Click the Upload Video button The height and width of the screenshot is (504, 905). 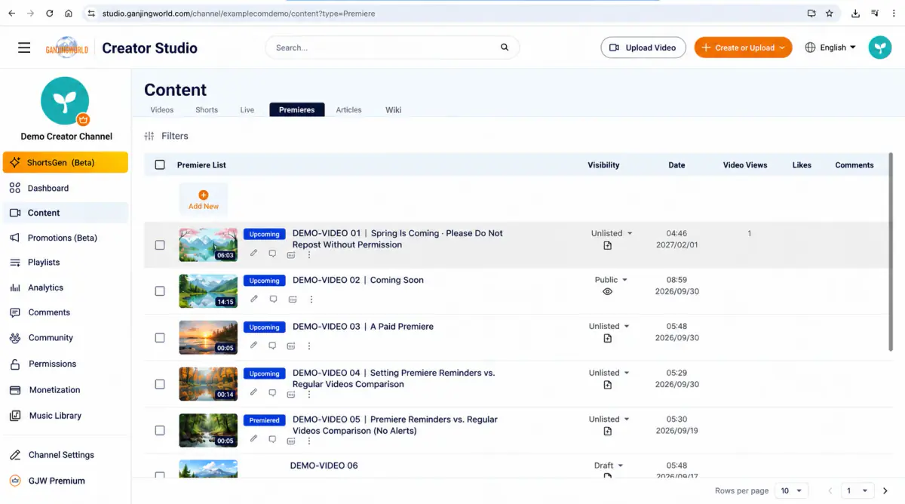coord(643,48)
